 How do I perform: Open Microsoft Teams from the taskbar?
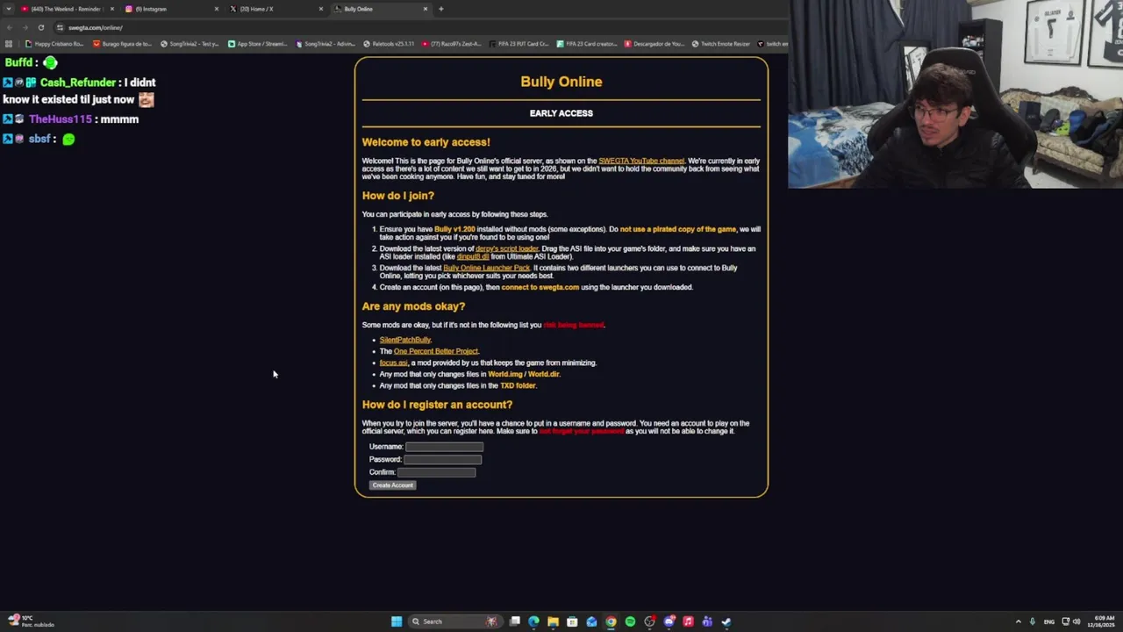(707, 621)
